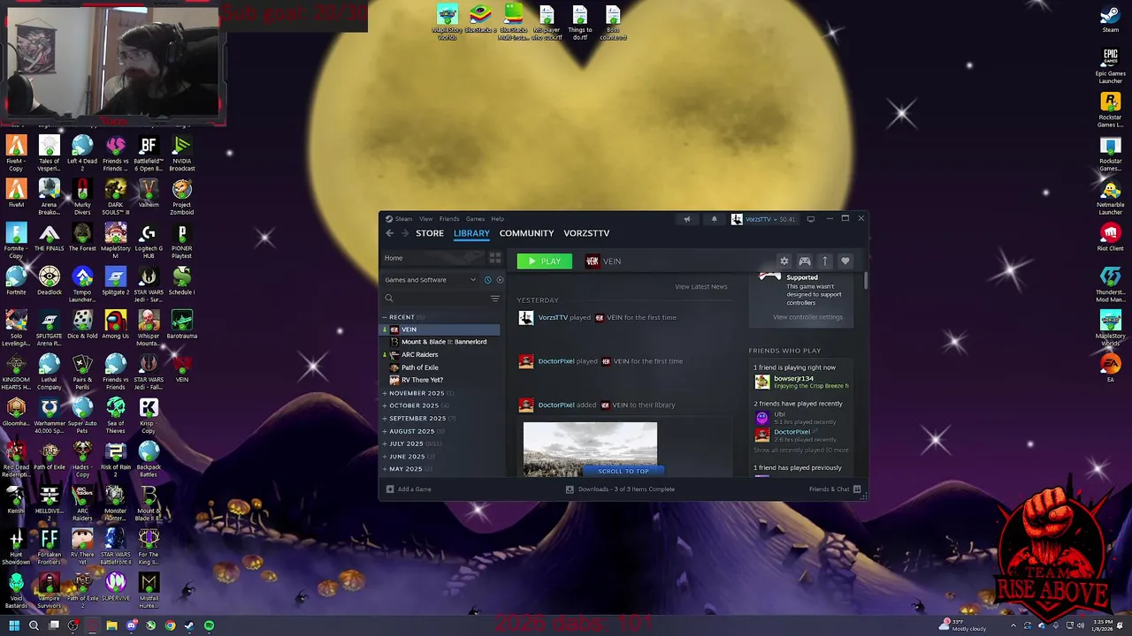Screen dimensions: 1132x636
Task: Toggle sort by recent activity clock
Action: (x=487, y=280)
